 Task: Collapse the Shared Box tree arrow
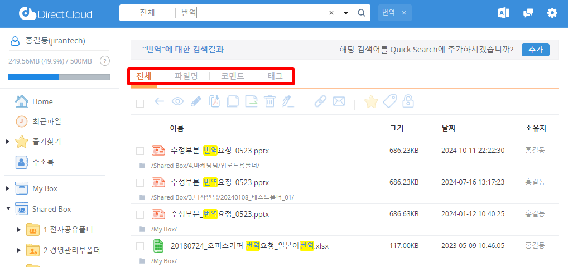point(8,209)
